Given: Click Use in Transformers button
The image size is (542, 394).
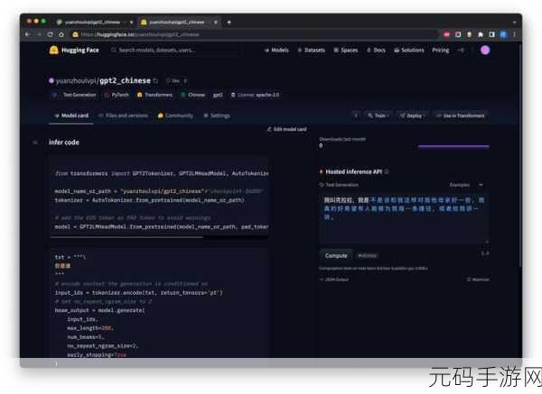Looking at the screenshot, I should tap(461, 115).
